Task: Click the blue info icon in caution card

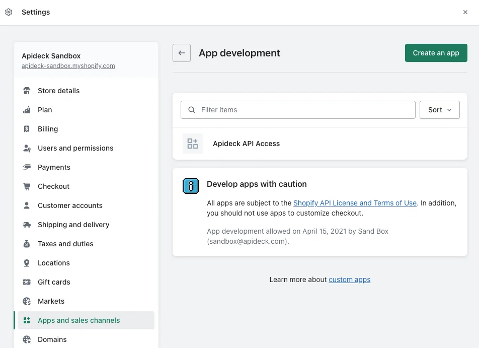Action: point(191,186)
